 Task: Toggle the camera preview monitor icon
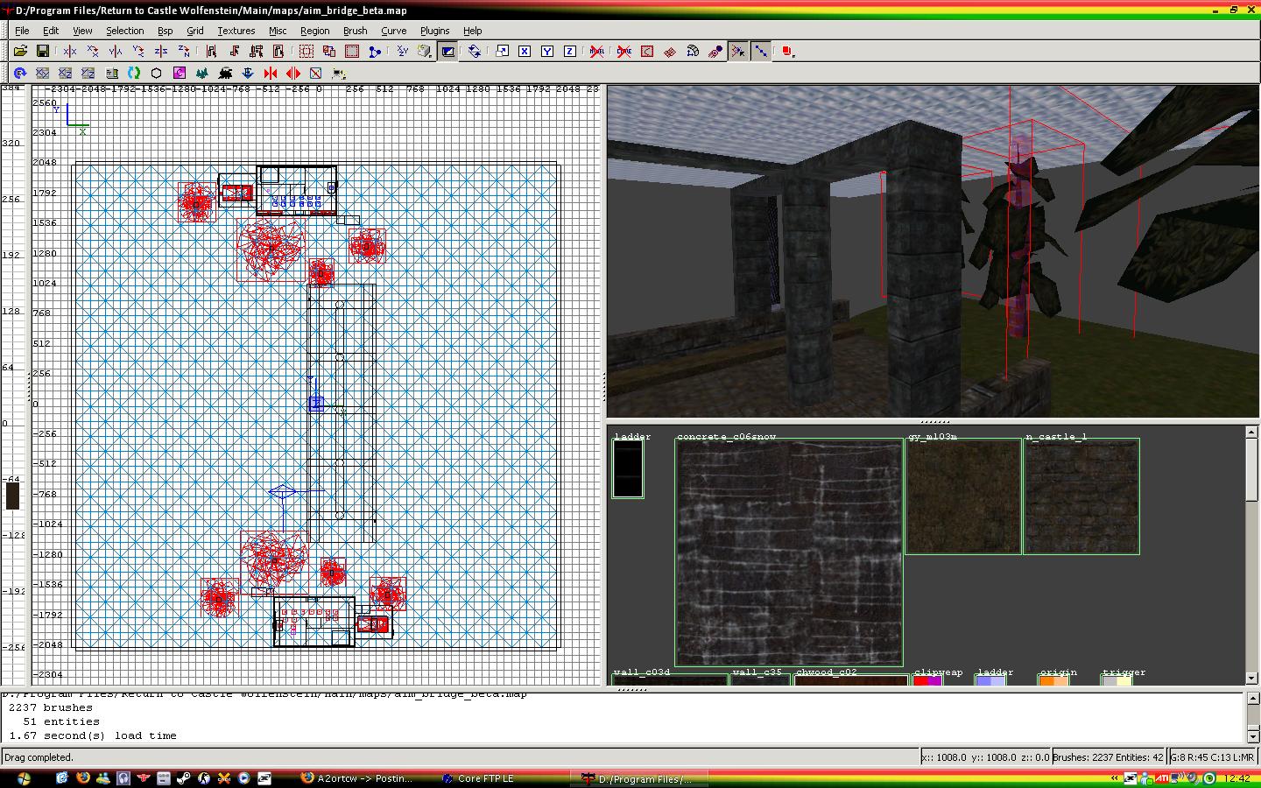coord(447,52)
